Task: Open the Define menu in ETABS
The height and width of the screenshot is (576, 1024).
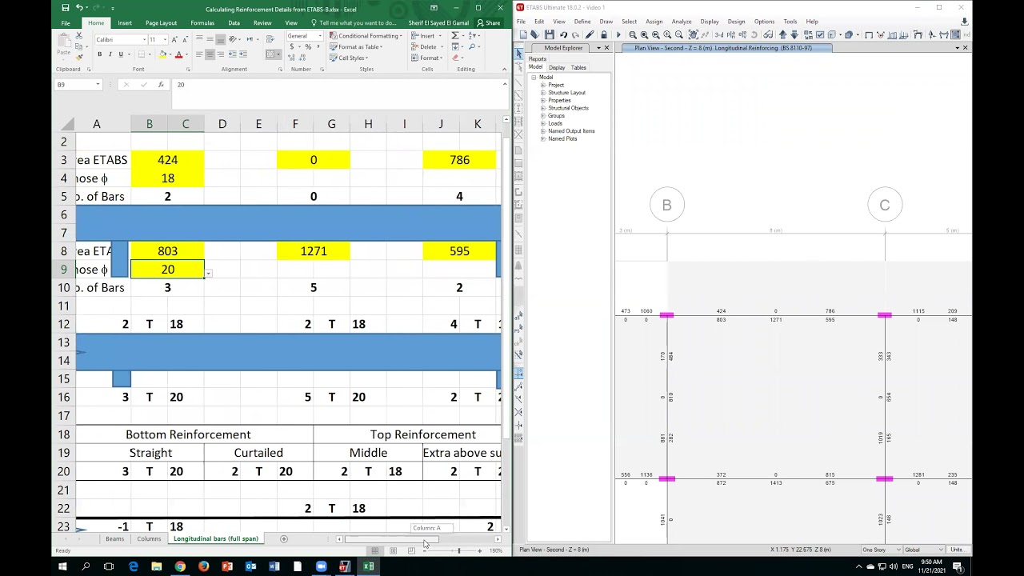Action: point(582,22)
